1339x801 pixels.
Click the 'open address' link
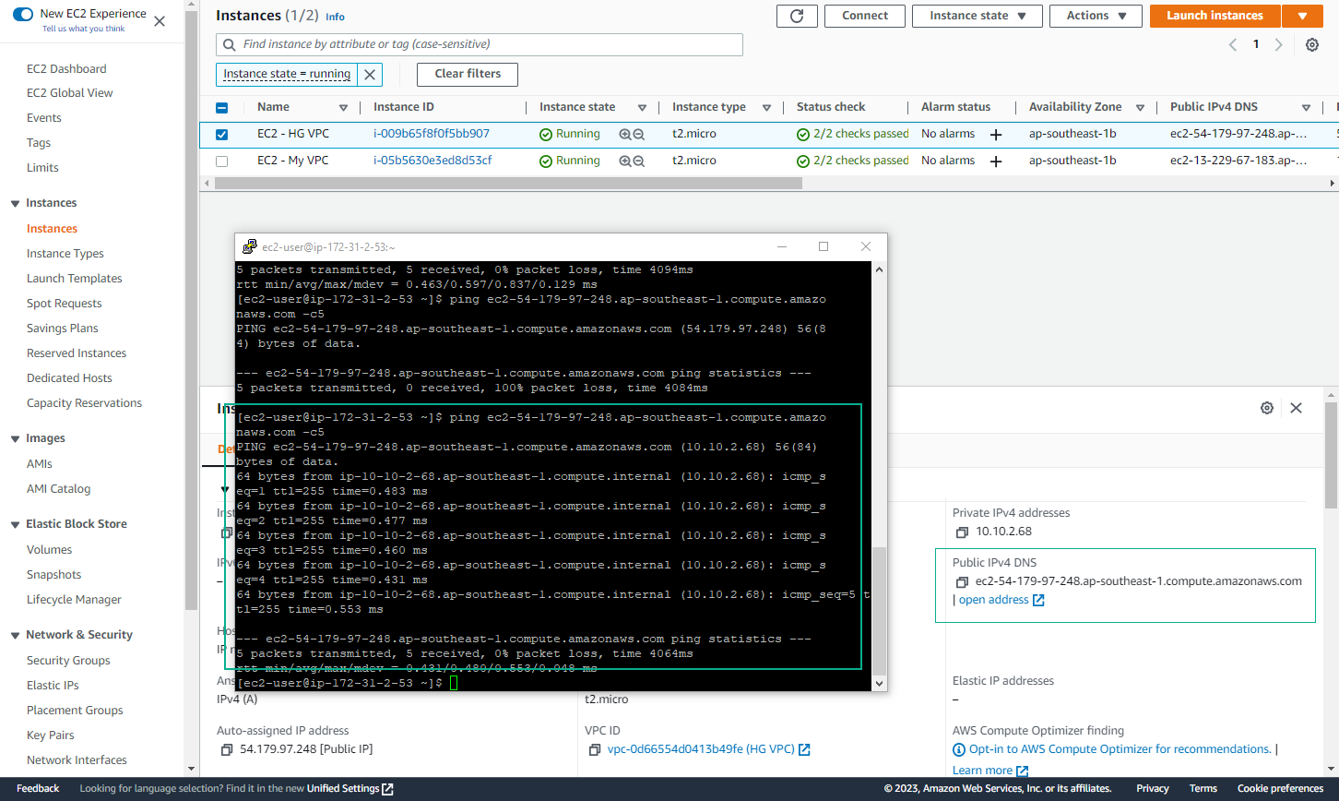pos(1001,601)
